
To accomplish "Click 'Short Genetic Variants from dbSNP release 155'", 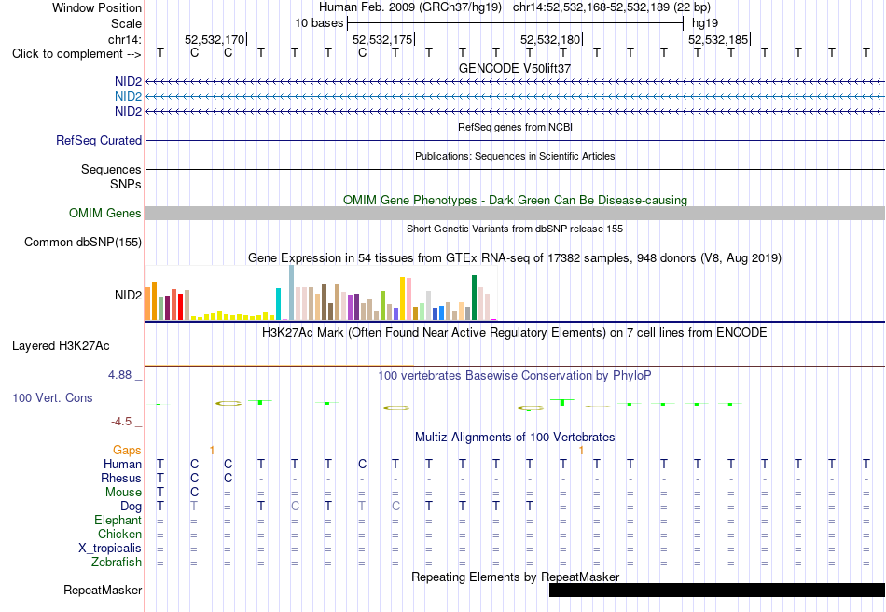I will pyautogui.click(x=515, y=229).
